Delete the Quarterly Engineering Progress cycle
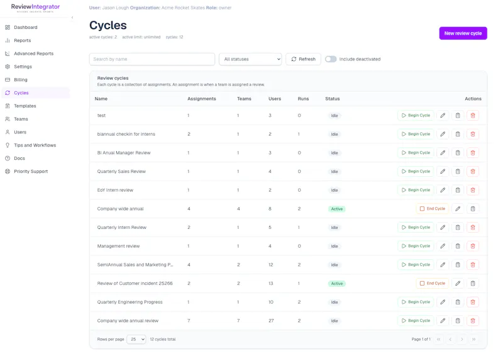Viewport: 503px width, 356px height. point(473,302)
